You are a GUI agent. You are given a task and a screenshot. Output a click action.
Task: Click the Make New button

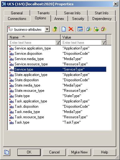tap(79, 152)
